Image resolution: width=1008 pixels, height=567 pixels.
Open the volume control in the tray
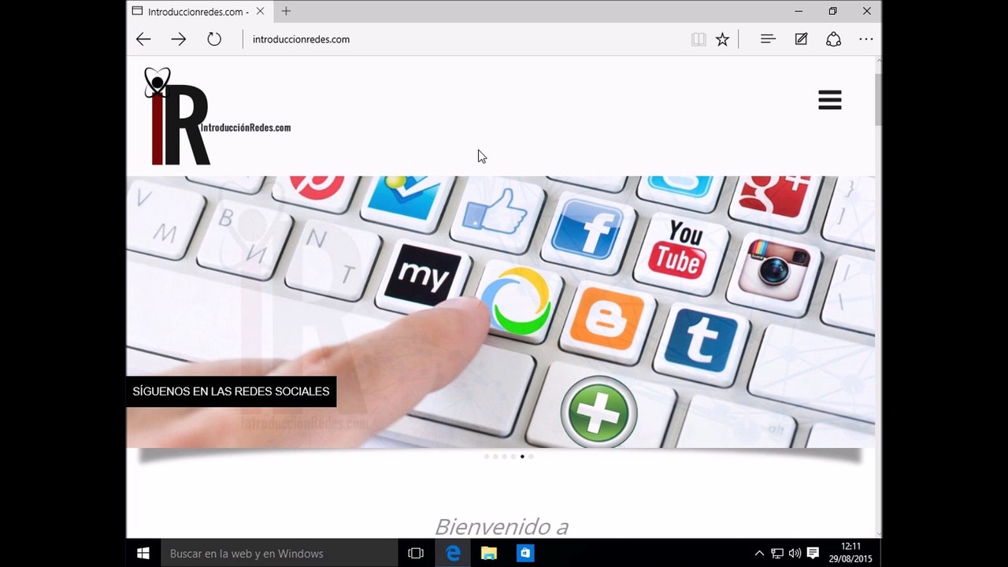(x=795, y=554)
